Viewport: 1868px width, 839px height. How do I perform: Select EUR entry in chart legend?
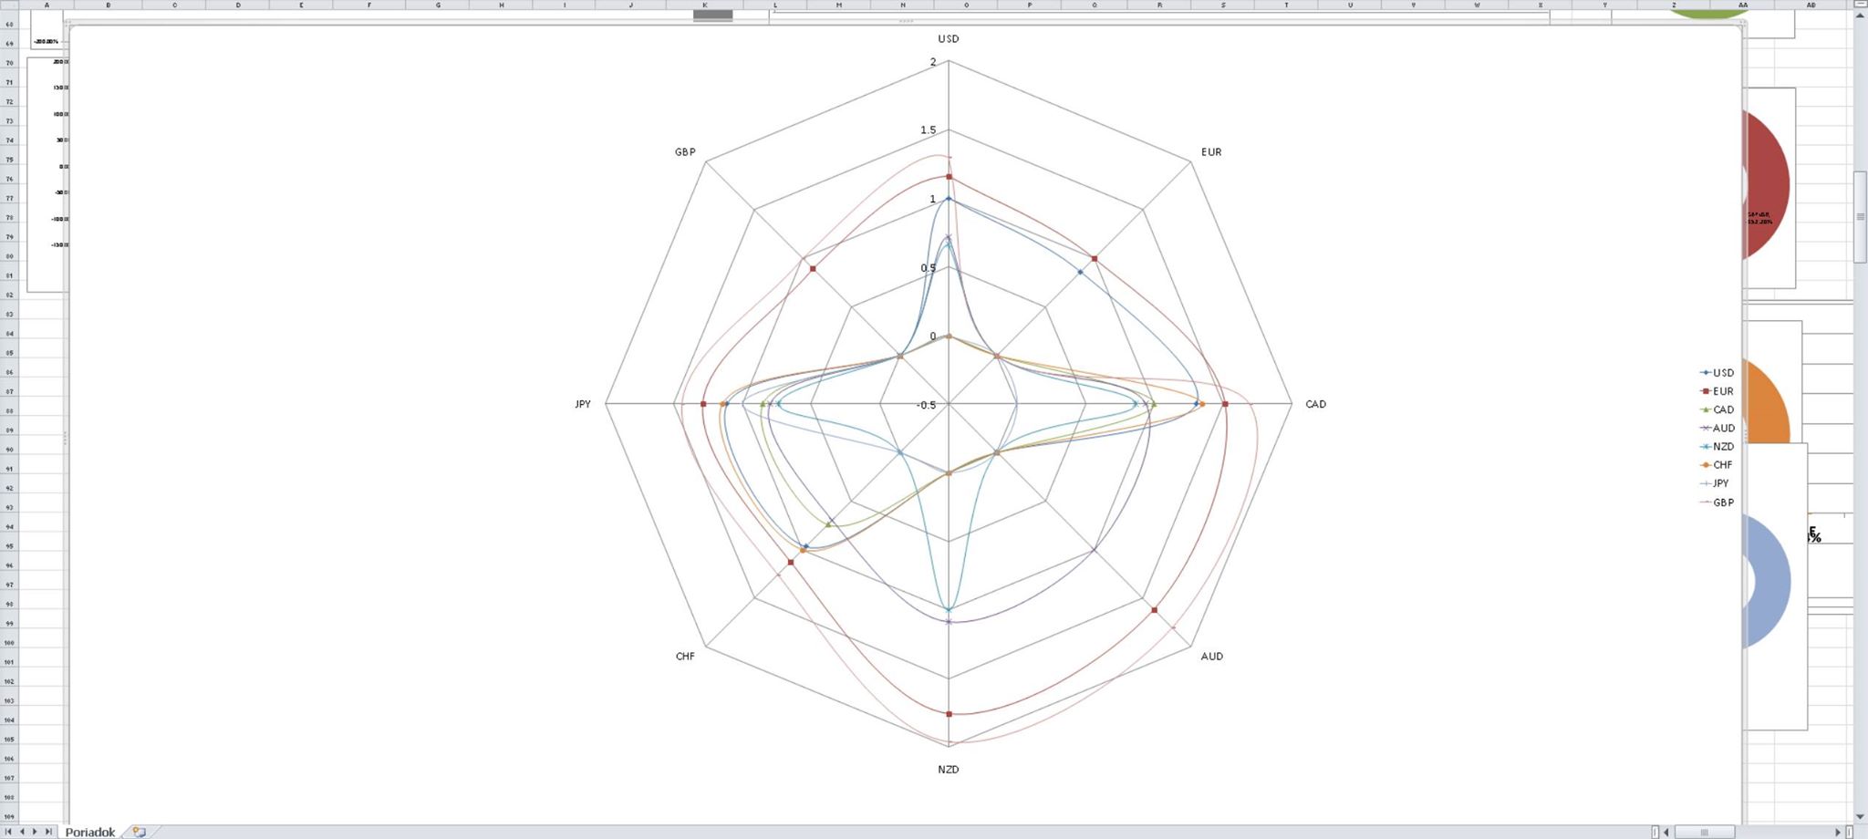coord(1717,391)
